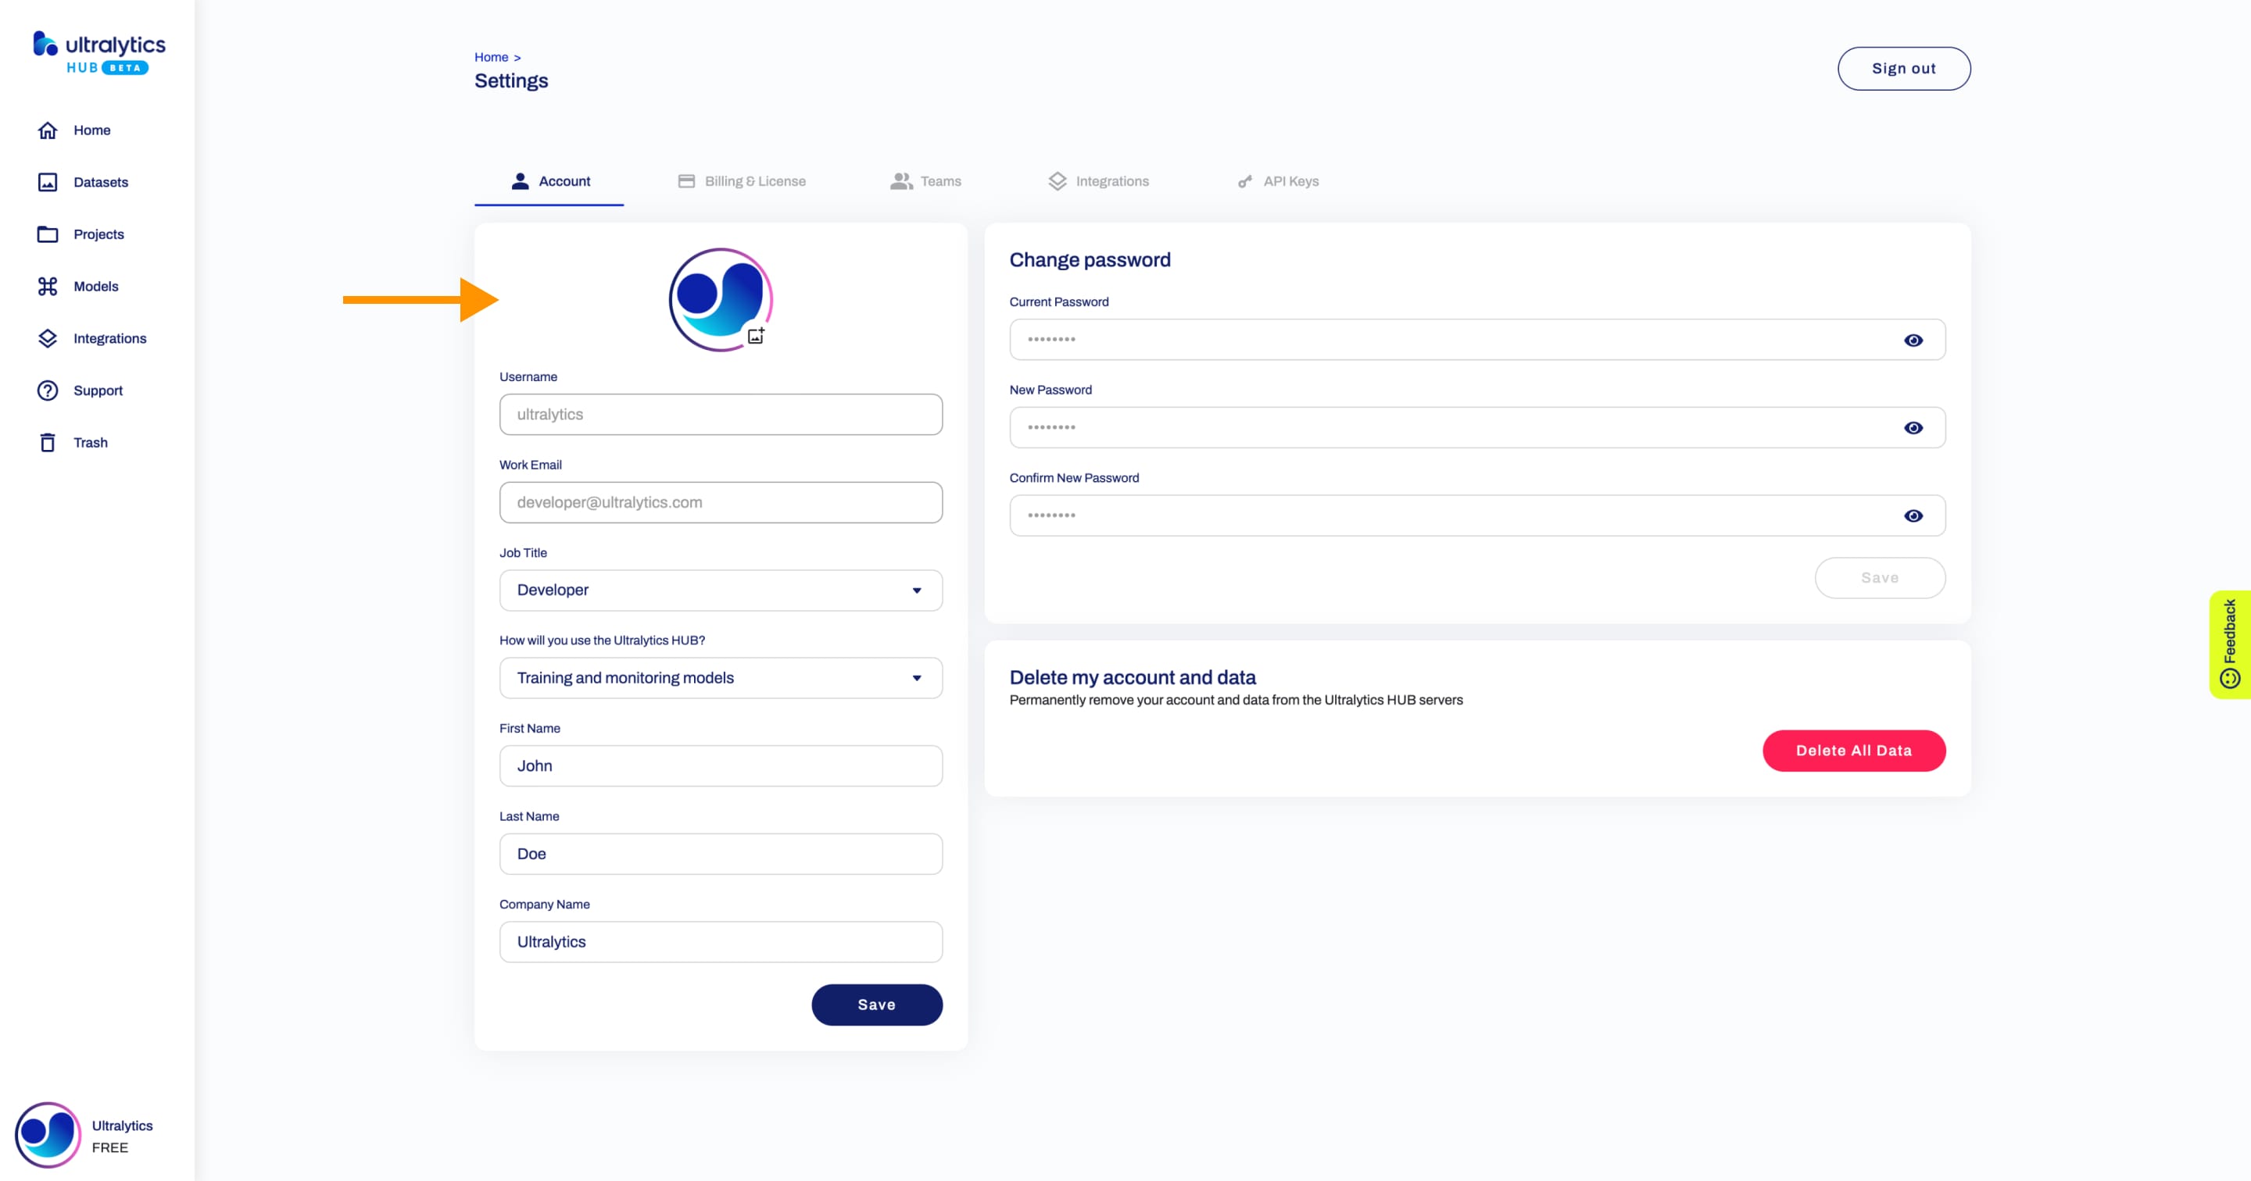Click the profile picture upload icon
This screenshot has height=1181, width=2251.
758,334
